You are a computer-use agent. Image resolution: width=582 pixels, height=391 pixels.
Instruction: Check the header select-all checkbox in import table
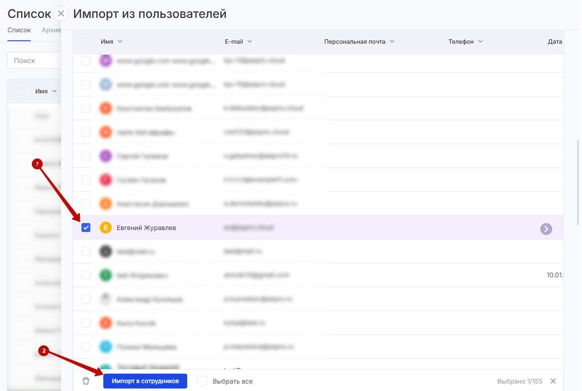[x=86, y=42]
